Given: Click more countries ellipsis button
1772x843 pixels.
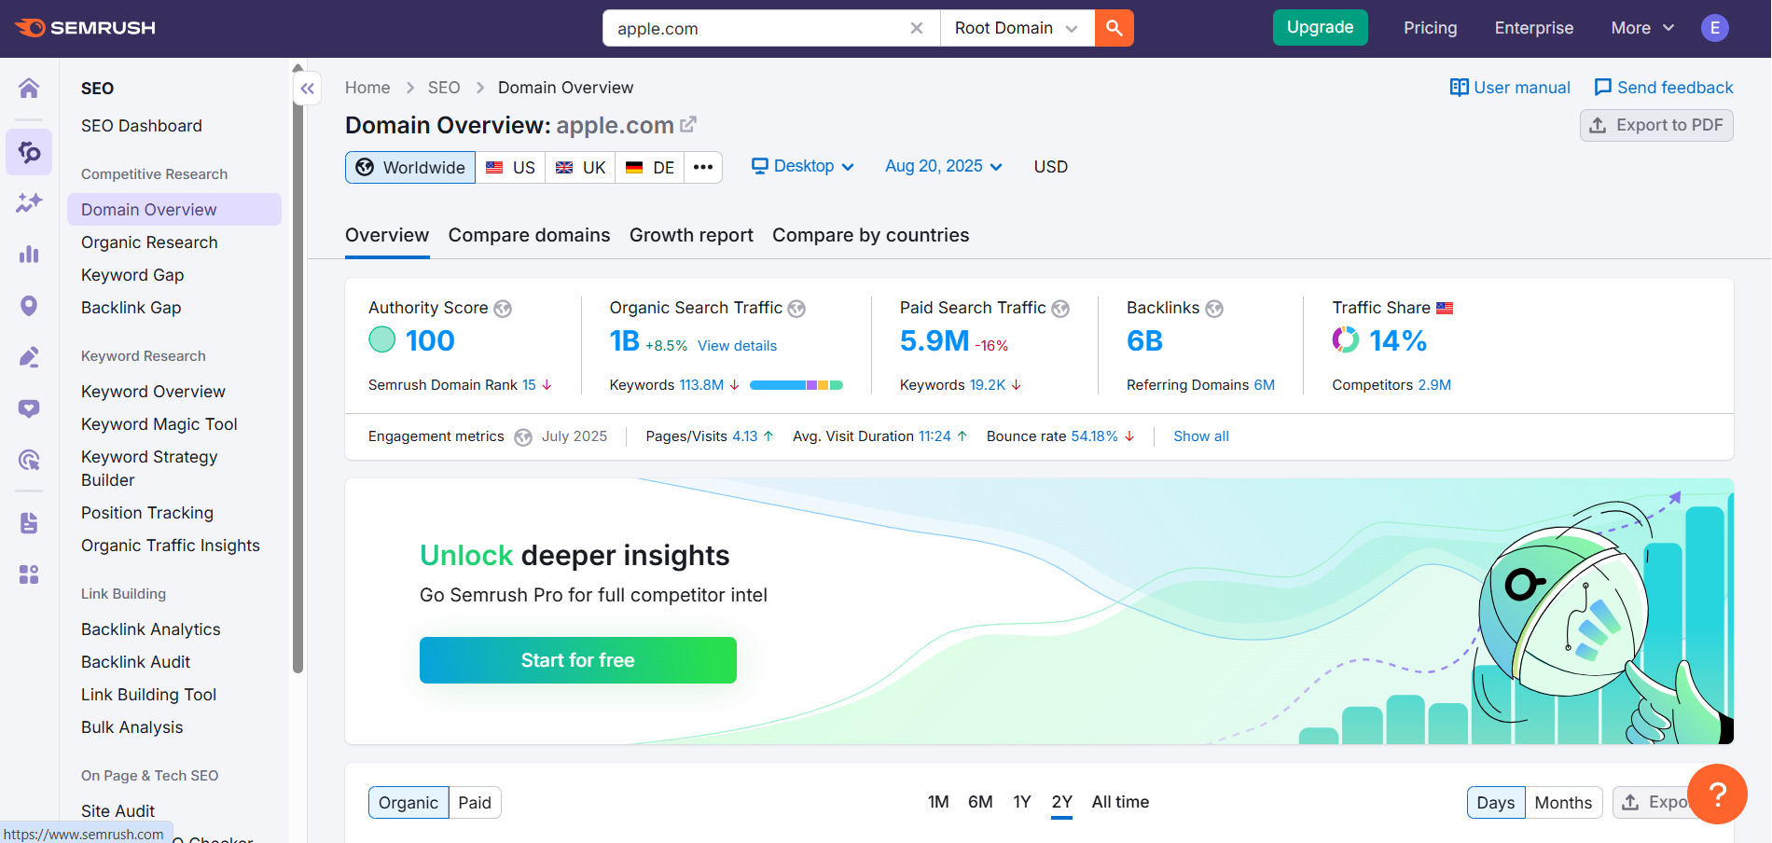Looking at the screenshot, I should pyautogui.click(x=703, y=168).
